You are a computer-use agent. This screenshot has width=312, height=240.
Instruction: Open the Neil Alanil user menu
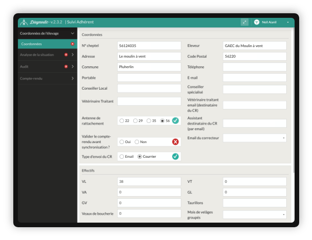[x=288, y=22]
